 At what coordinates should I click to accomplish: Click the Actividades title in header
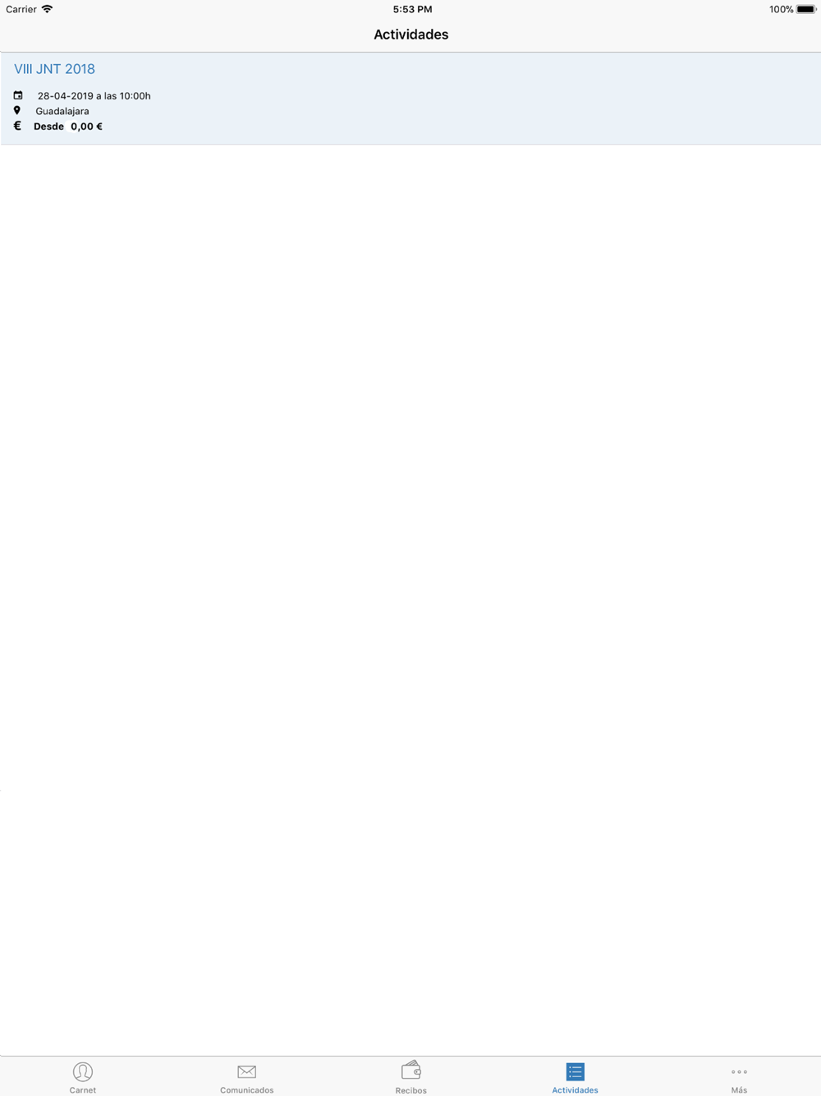(x=410, y=35)
